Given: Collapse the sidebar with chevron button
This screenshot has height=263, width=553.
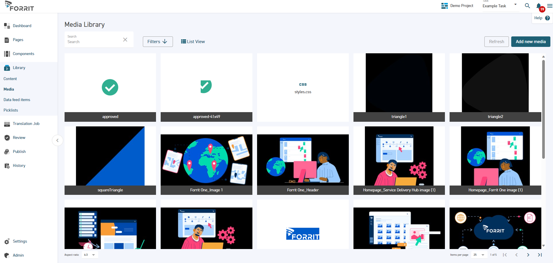Looking at the screenshot, I should coord(58,140).
